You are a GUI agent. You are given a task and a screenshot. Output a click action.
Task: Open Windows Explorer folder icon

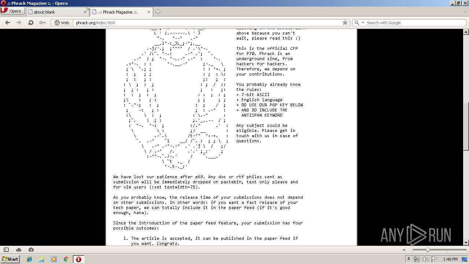pos(41,259)
